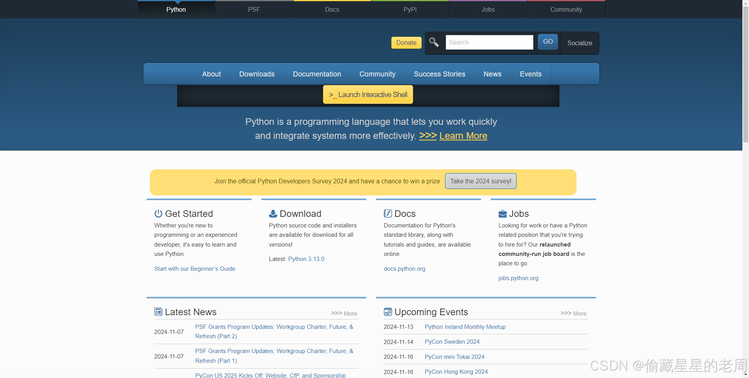Image resolution: width=749 pixels, height=378 pixels.
Task: Click the Download section heading
Action: 300,213
